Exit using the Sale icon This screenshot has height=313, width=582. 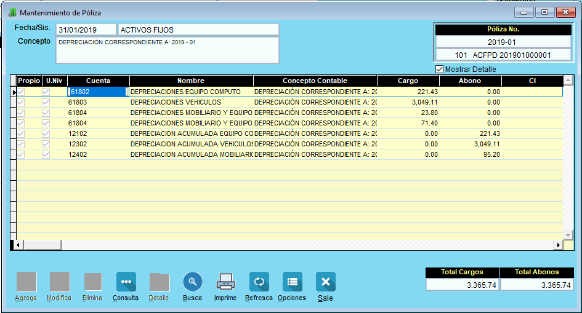tap(325, 282)
